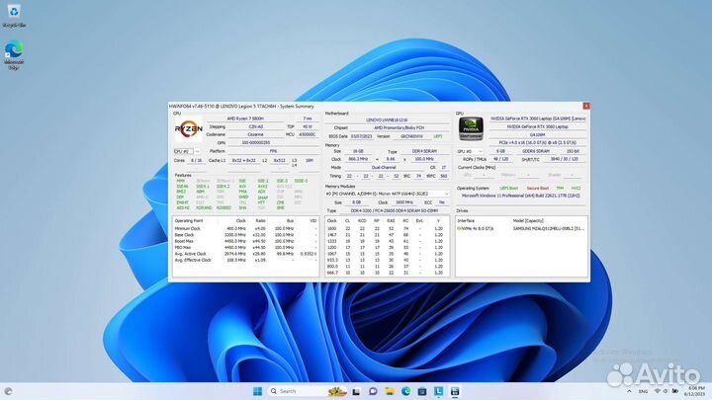Click the UEFI Boot label under Operating System
This screenshot has width=712, height=400.
pyautogui.click(x=508, y=189)
